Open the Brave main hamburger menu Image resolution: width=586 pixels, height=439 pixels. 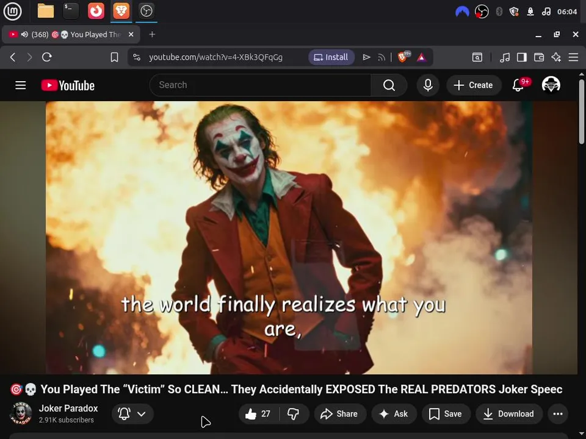573,57
